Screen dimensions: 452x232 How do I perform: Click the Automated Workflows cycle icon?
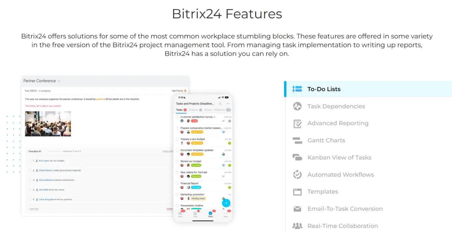297,175
